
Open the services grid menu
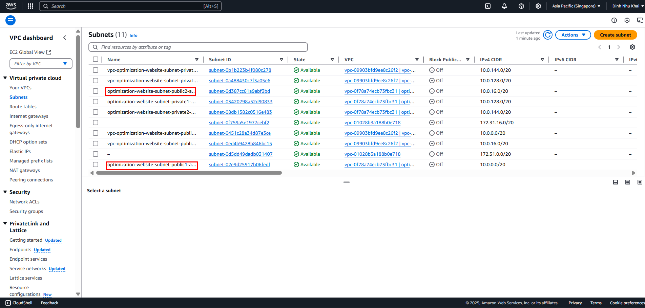[x=30, y=6]
